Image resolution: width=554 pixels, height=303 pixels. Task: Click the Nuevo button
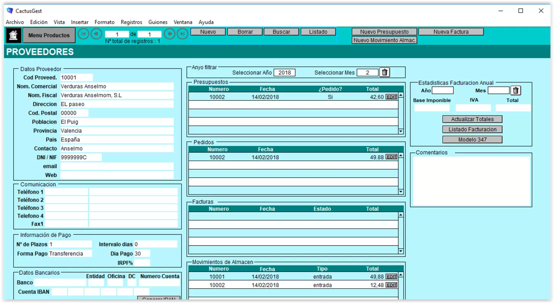pos(208,32)
